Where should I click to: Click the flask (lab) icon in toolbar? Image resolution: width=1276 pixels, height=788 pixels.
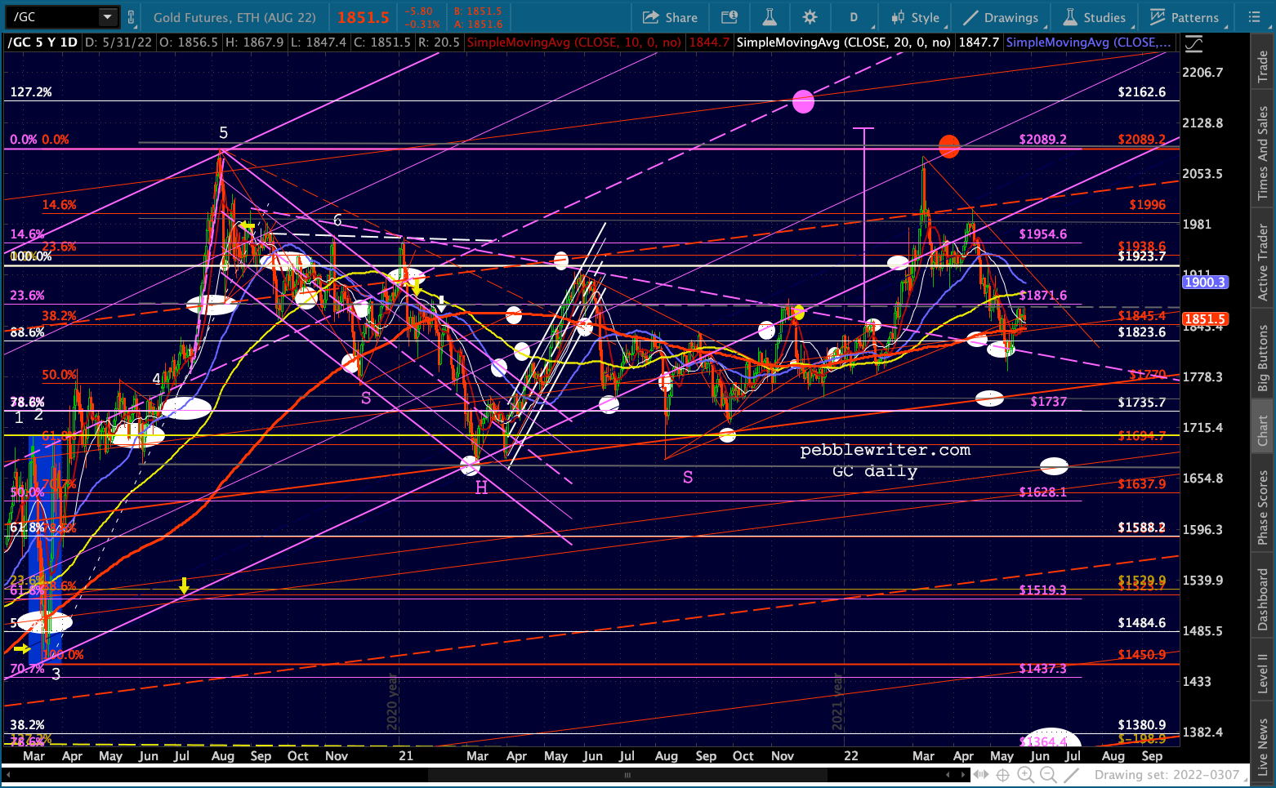pyautogui.click(x=770, y=17)
